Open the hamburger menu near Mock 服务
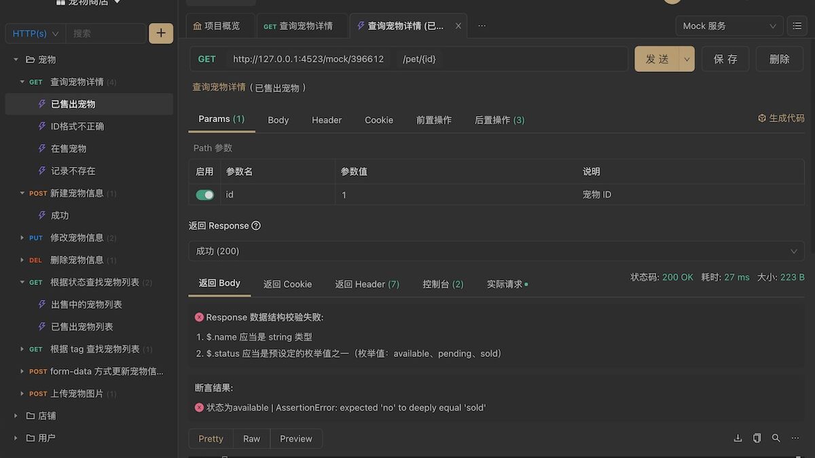815x458 pixels. point(797,26)
